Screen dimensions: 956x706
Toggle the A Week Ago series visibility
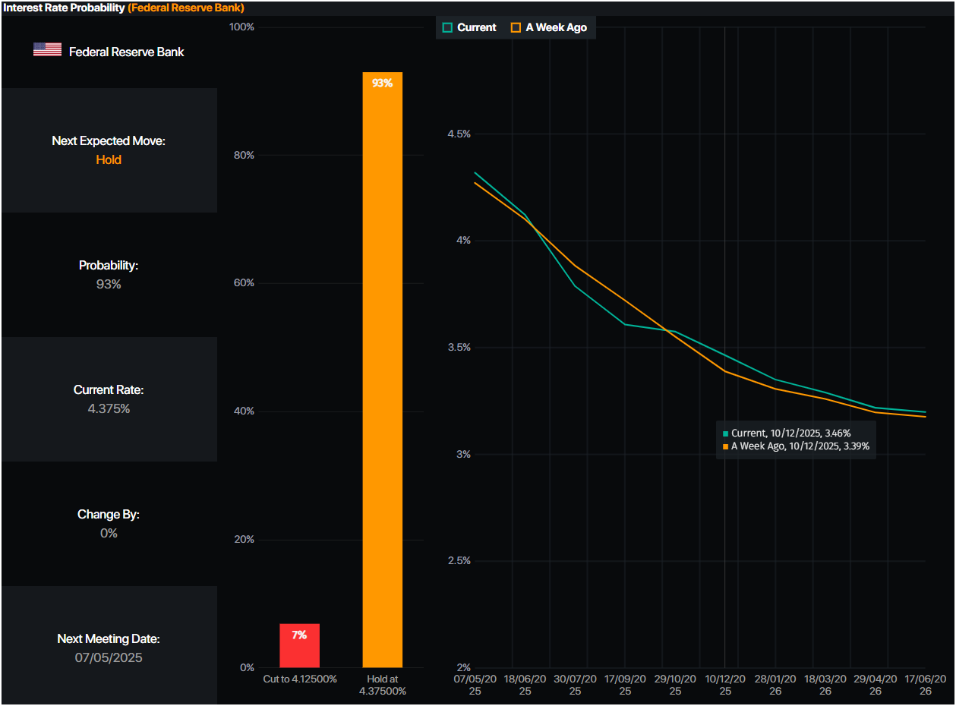549,27
